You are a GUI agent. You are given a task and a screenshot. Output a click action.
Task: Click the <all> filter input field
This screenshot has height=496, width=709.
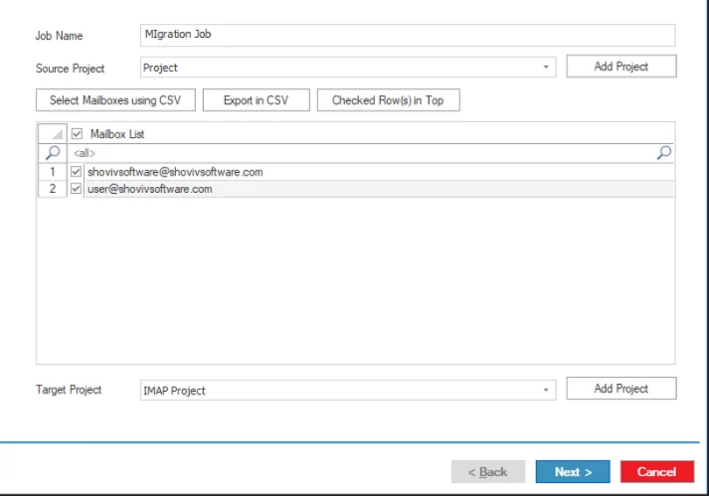click(x=362, y=153)
